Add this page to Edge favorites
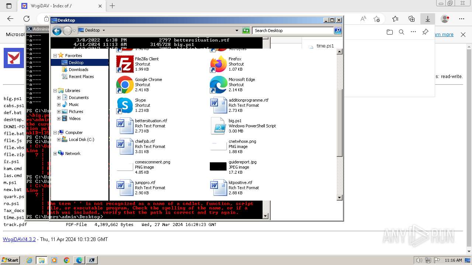Image resolution: width=472 pixels, height=265 pixels. (376, 19)
